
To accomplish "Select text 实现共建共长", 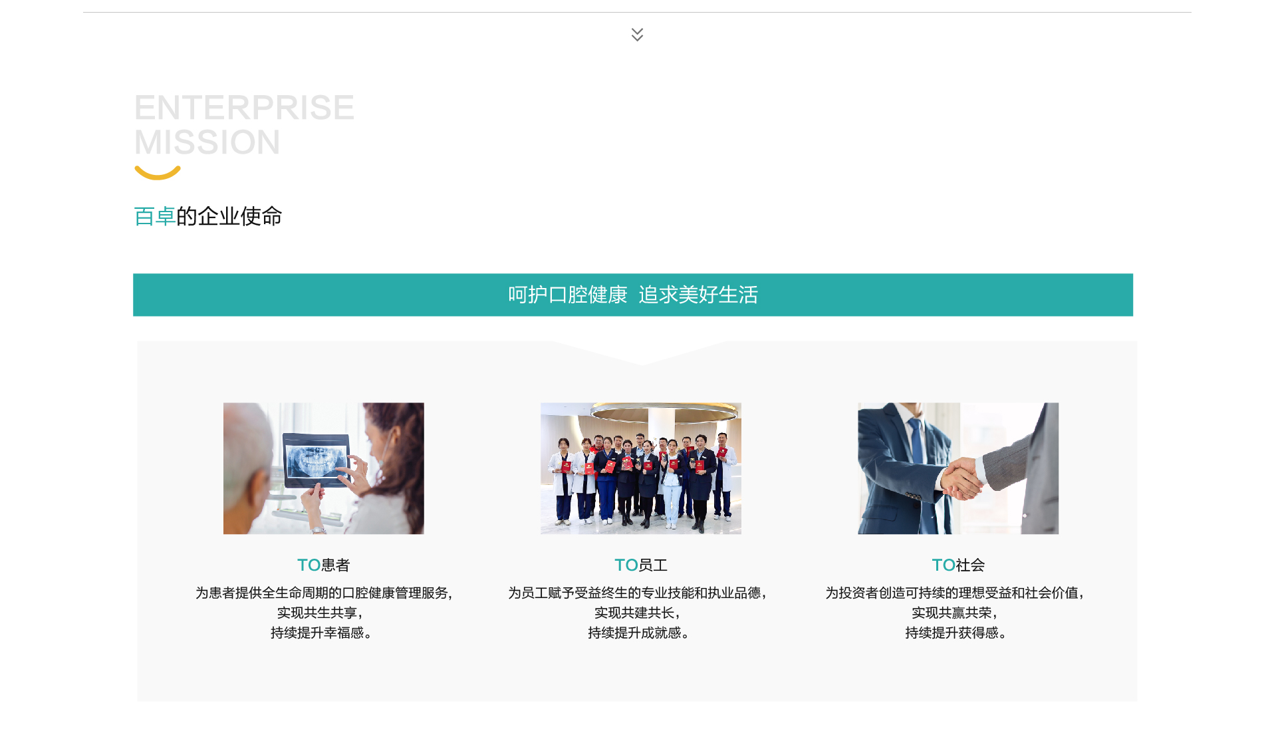I will click(x=634, y=613).
